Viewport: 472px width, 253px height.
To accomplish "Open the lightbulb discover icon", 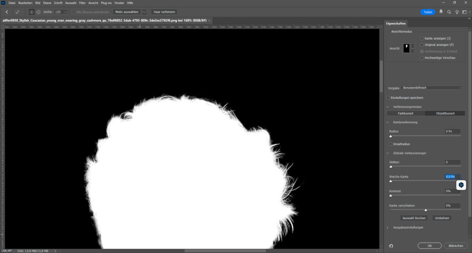I will (x=457, y=12).
